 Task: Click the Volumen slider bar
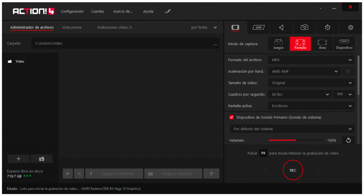(x=296, y=140)
